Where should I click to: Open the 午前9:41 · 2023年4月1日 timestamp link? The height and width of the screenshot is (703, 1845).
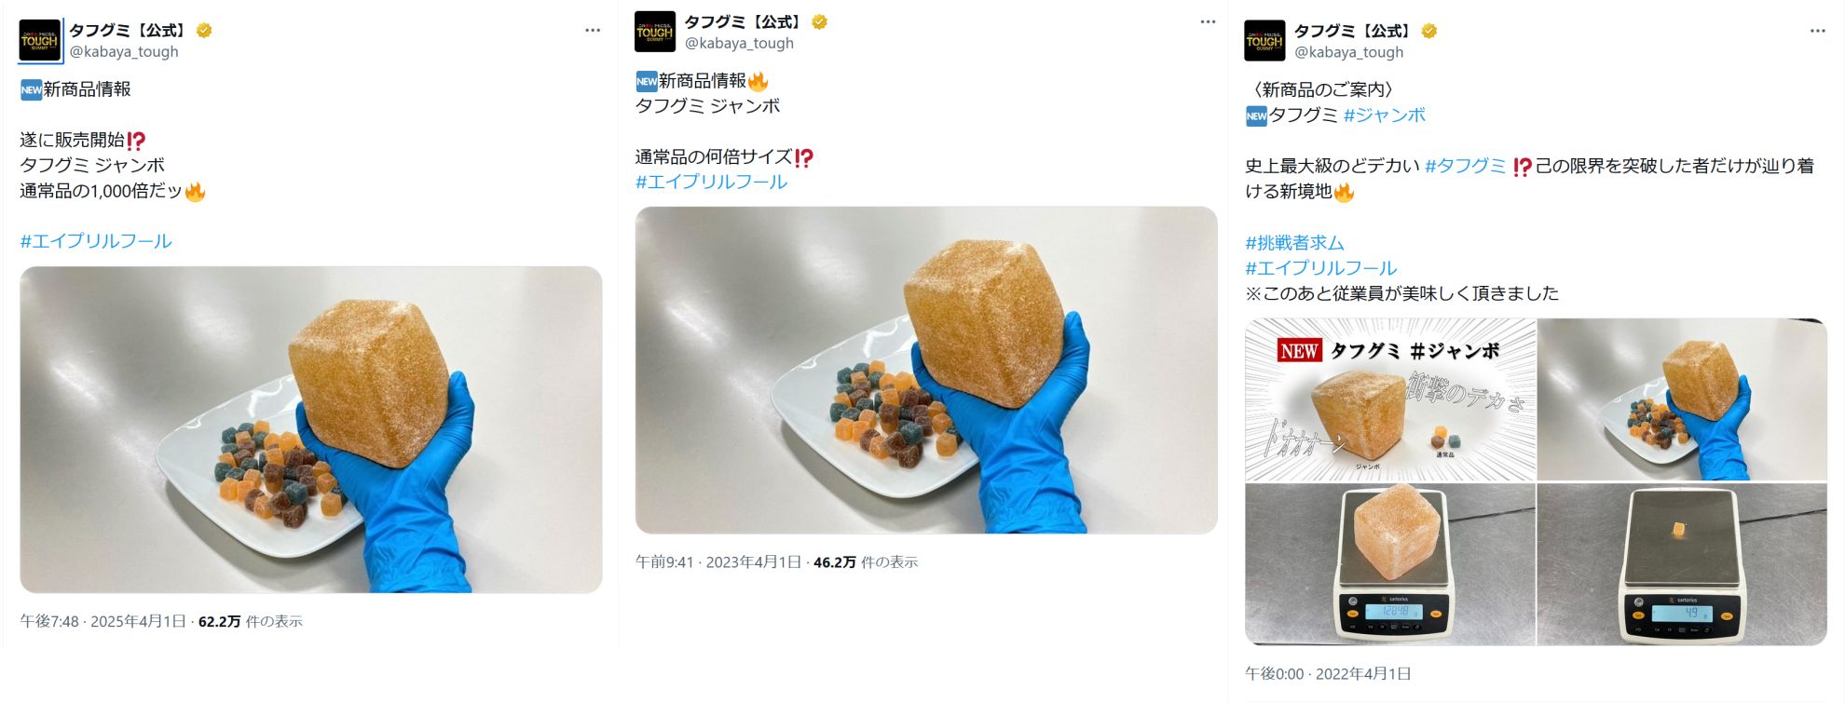click(718, 562)
